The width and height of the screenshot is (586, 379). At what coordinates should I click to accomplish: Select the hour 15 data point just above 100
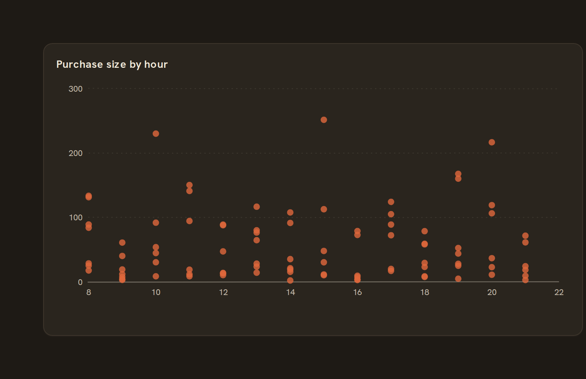pos(324,209)
